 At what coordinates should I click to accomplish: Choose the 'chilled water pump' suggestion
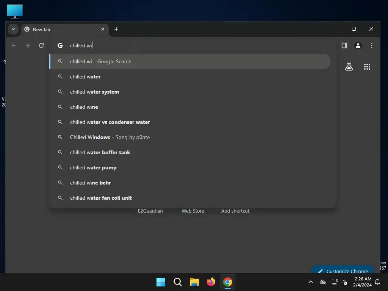click(190, 167)
